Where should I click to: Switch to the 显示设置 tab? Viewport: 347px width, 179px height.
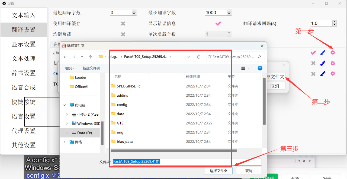(x=24, y=44)
